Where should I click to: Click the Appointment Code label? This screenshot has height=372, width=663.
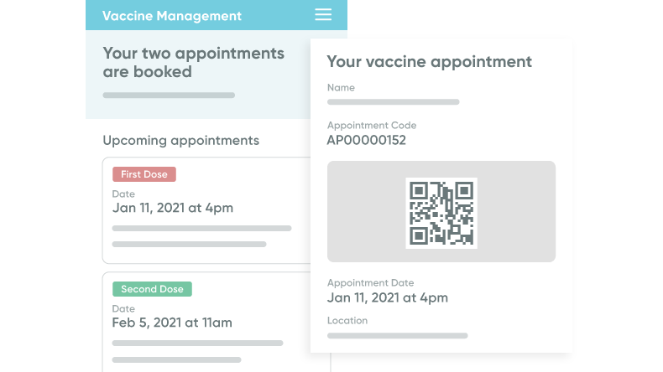click(372, 125)
